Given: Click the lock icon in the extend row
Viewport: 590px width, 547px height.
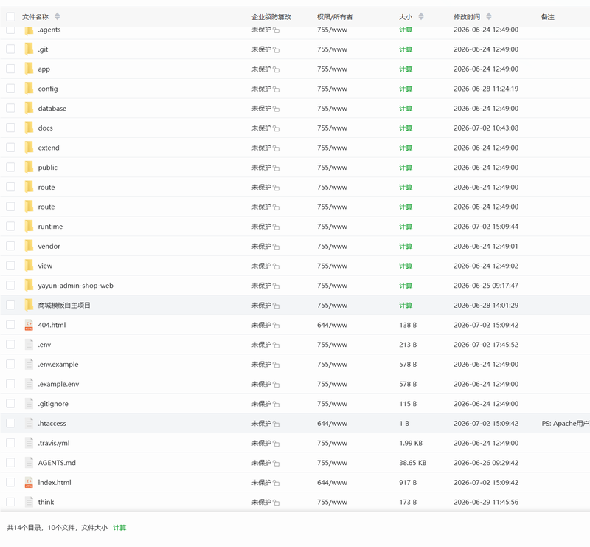Looking at the screenshot, I should [276, 148].
